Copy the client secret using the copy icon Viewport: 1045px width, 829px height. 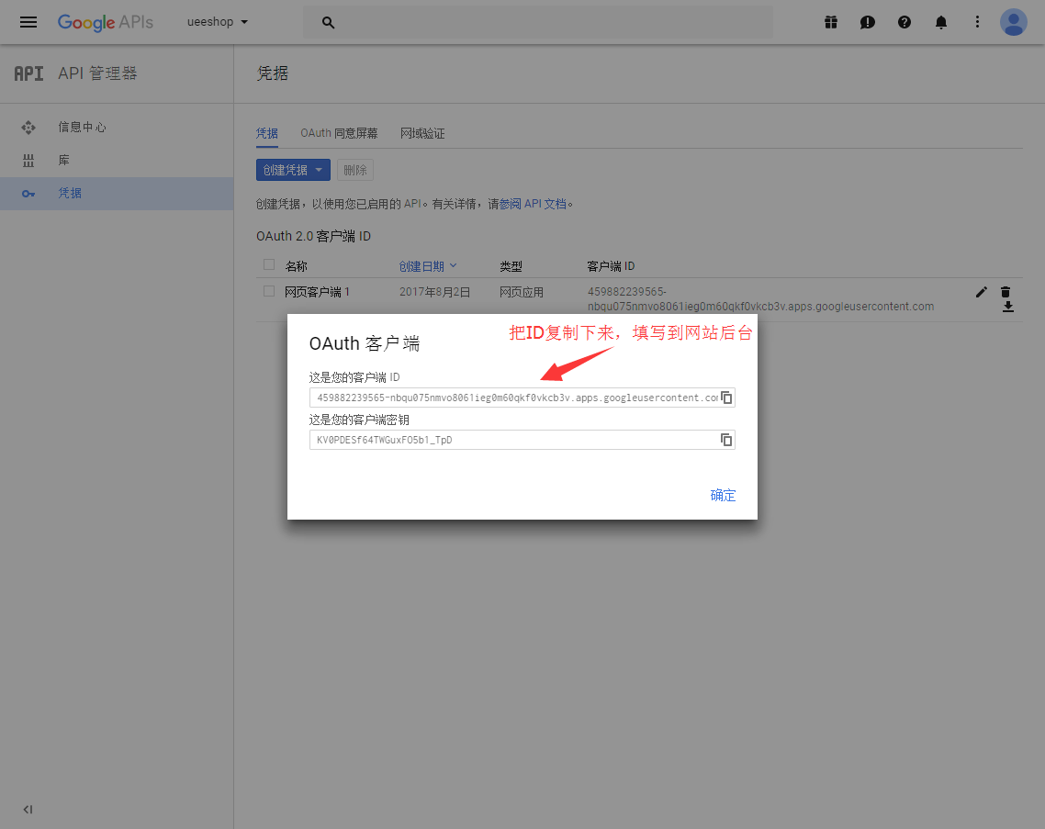pyautogui.click(x=726, y=440)
